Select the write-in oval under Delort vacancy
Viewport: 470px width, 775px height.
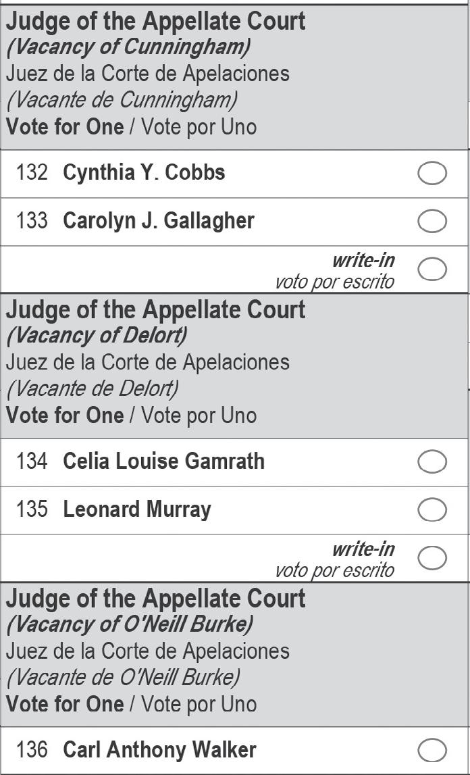click(x=432, y=557)
